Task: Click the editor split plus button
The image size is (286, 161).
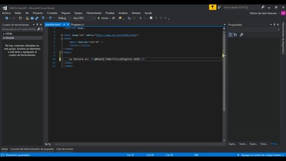Action: [224, 29]
